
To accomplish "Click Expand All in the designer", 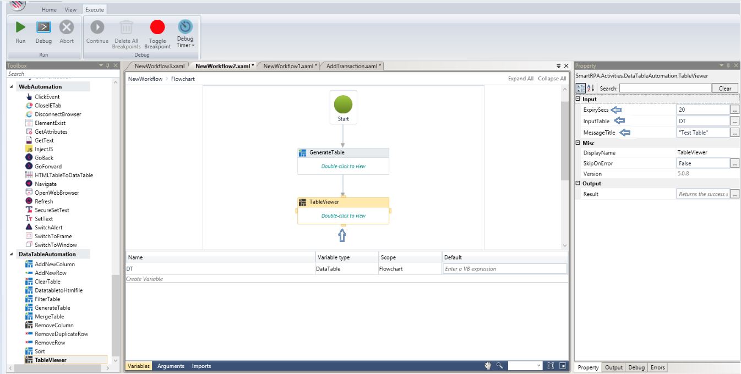I will coord(520,79).
